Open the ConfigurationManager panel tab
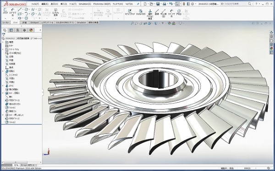The height and width of the screenshot is (171, 275). (x=18, y=30)
